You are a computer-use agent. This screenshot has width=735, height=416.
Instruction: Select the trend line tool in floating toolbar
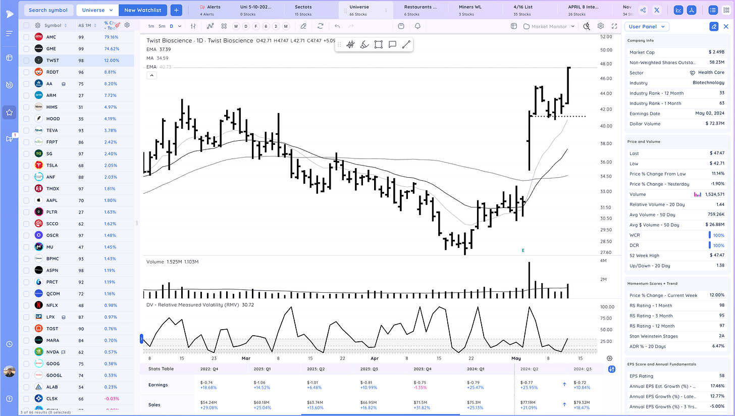[406, 45]
